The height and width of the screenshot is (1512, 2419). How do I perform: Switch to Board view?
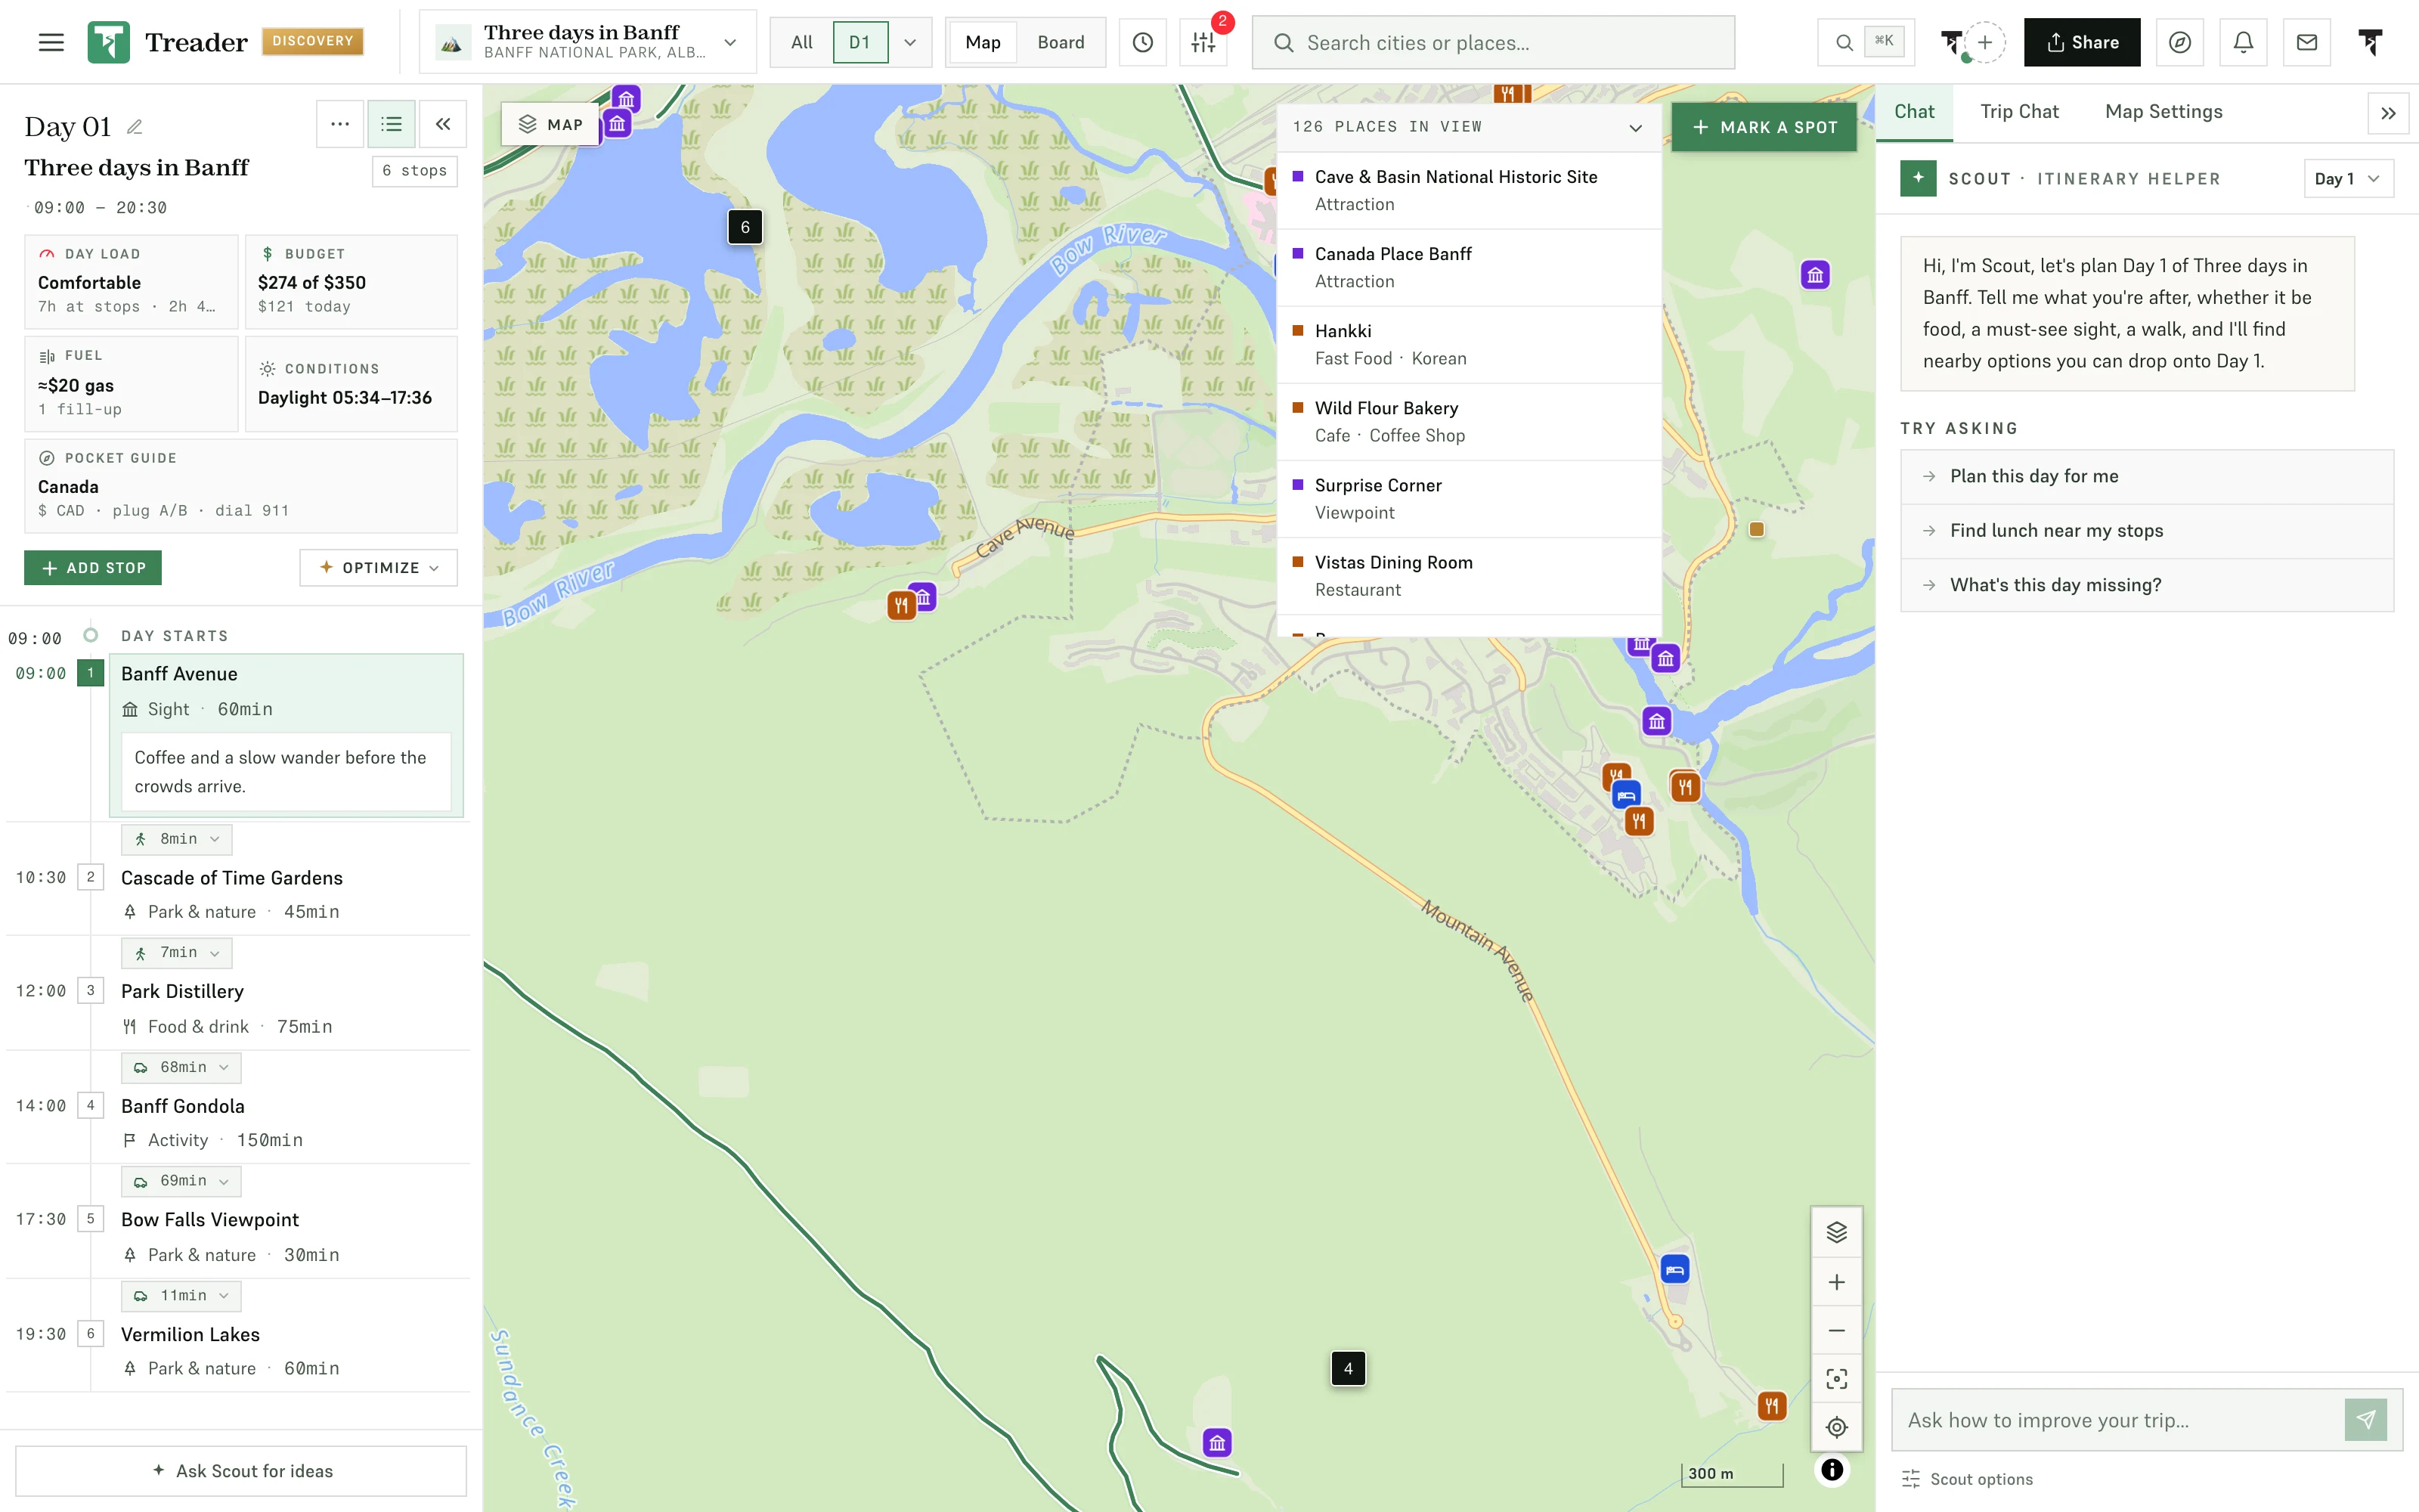(1061, 42)
